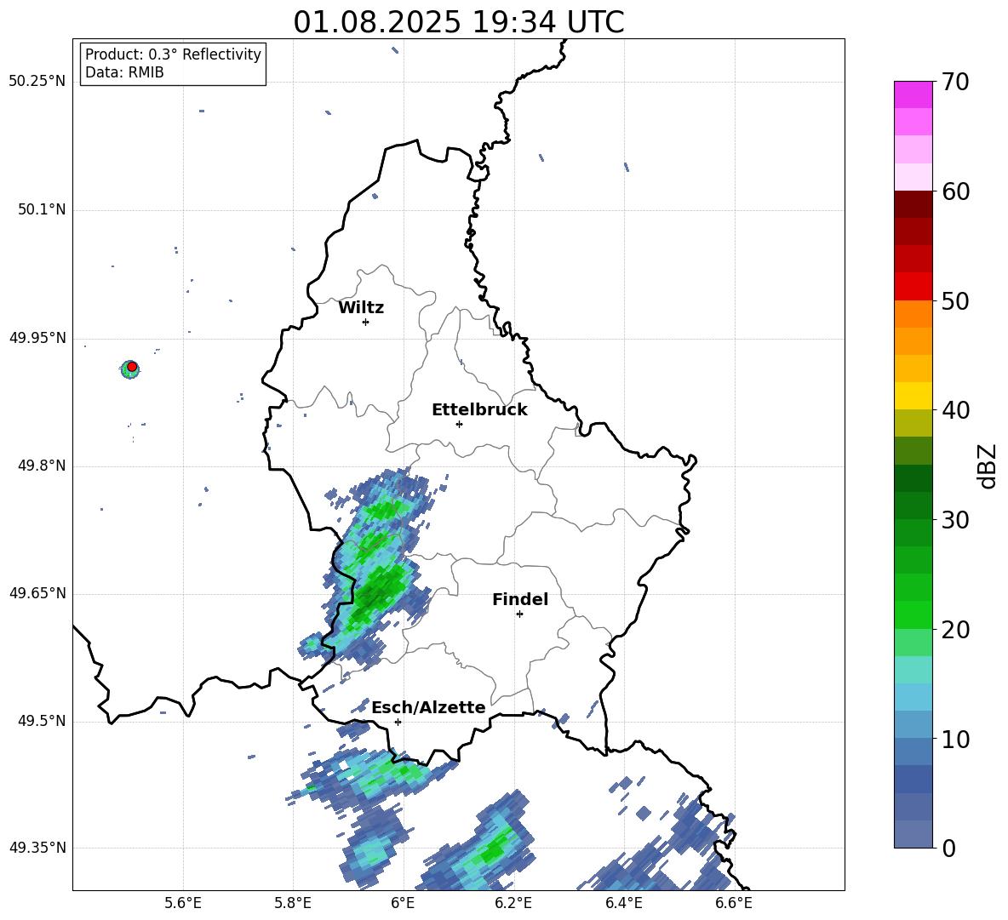Click the Ettelbruck location cross marker
The width and height of the screenshot is (1008, 920).
pos(459,424)
